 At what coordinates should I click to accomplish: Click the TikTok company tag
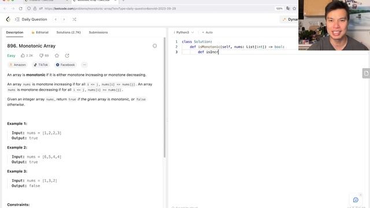click(40, 65)
